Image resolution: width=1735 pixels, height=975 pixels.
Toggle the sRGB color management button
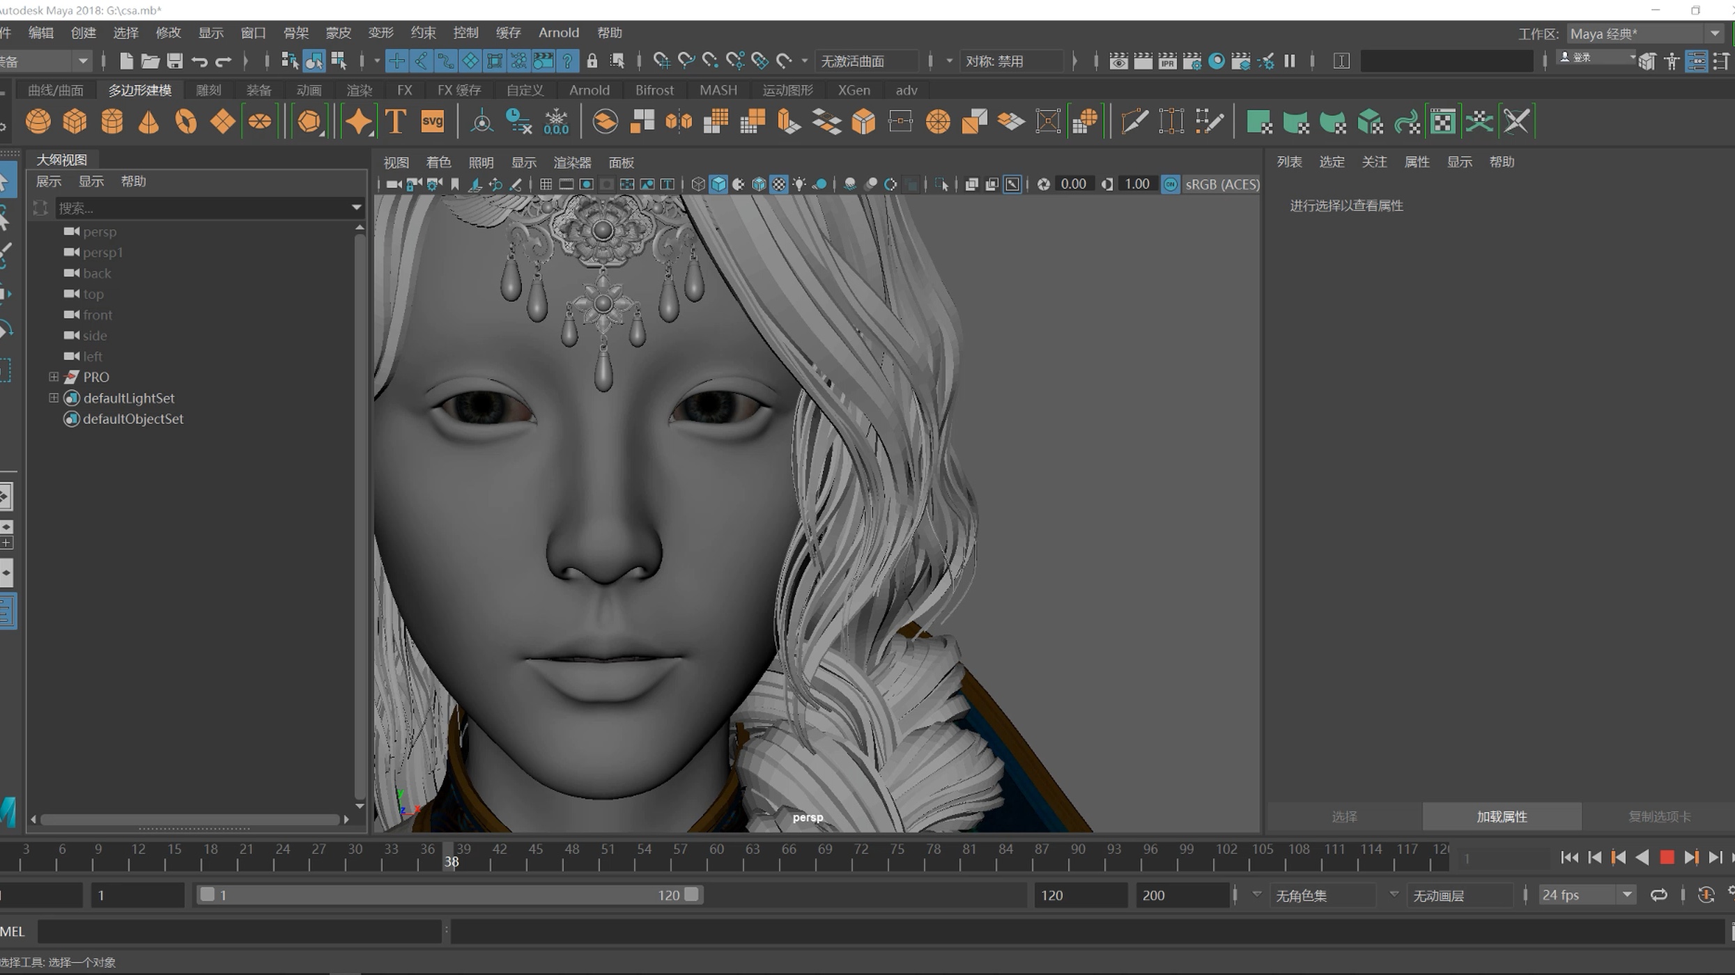1171,185
